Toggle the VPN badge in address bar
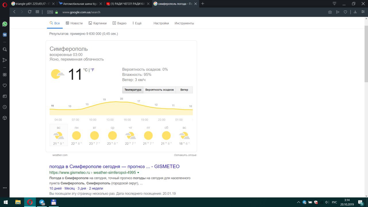 pos(50,12)
